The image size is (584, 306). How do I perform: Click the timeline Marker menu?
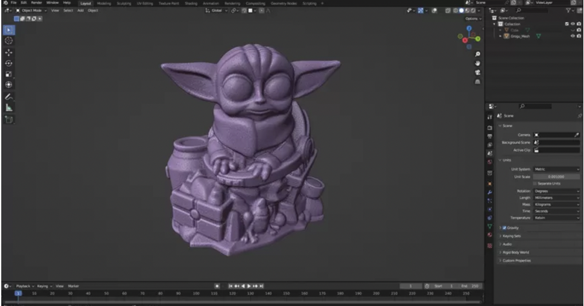[x=74, y=286]
